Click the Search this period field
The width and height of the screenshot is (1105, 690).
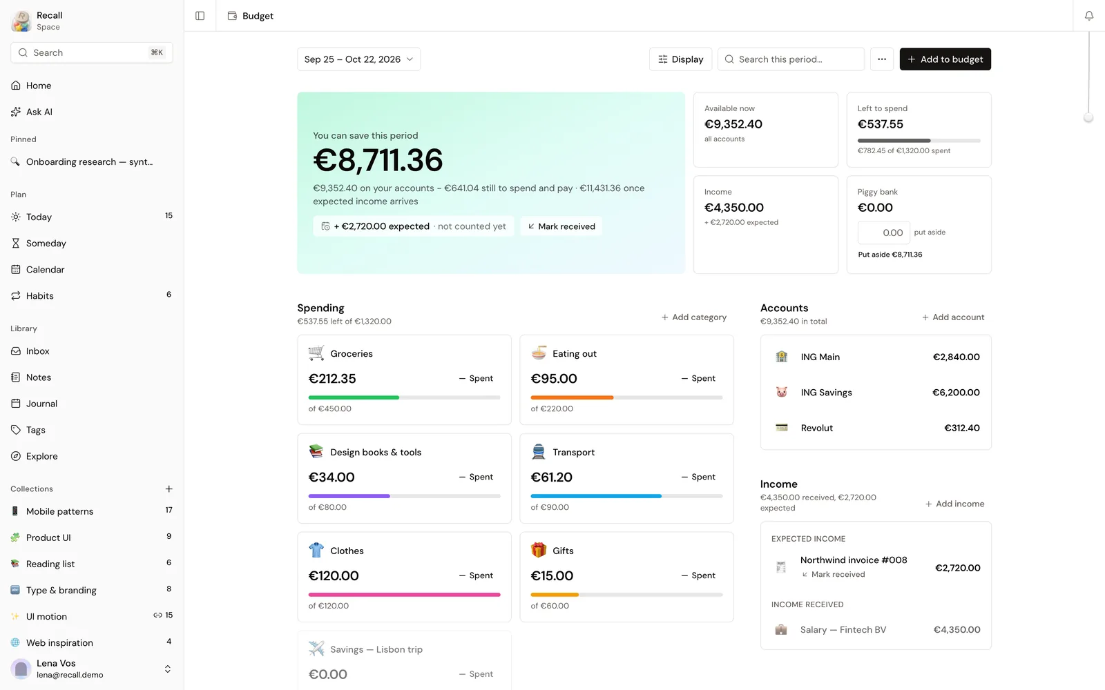(x=791, y=59)
